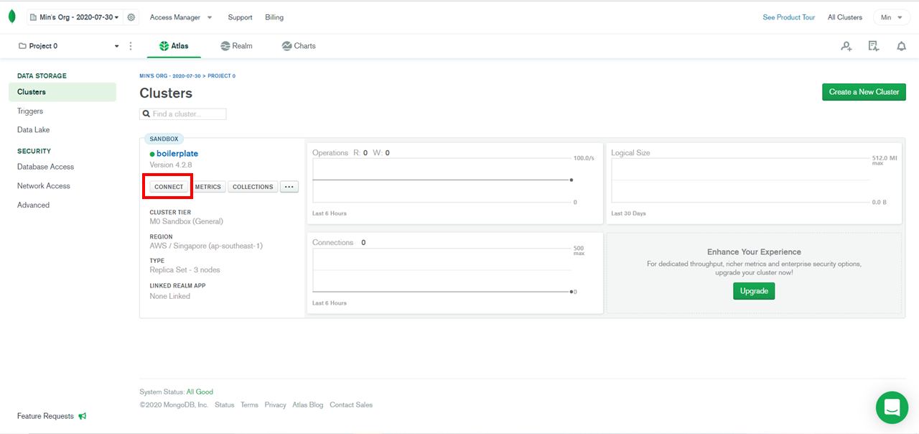The width and height of the screenshot is (919, 434).
Task: Open the Atlas Blog footer link
Action: pos(308,405)
